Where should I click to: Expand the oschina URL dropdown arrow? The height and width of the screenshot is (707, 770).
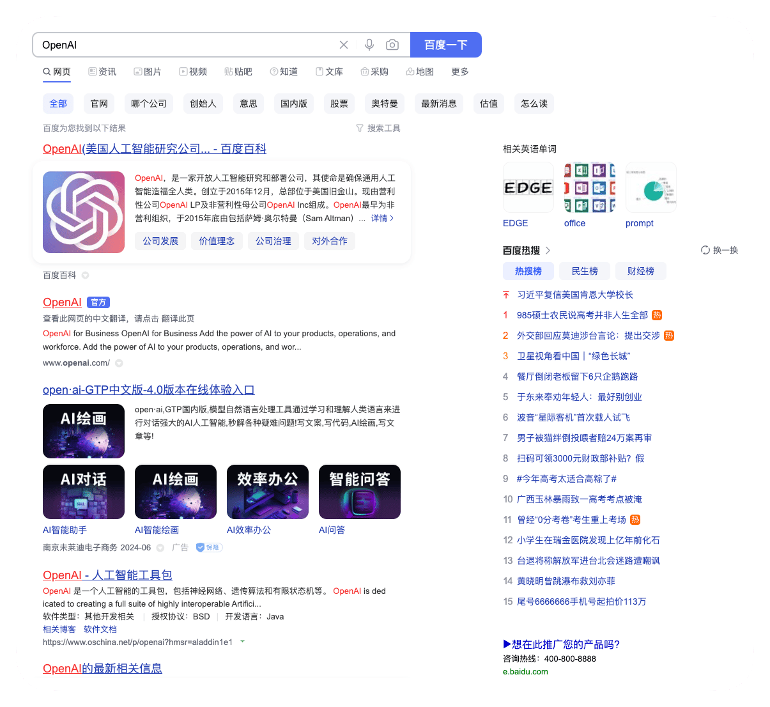click(242, 641)
